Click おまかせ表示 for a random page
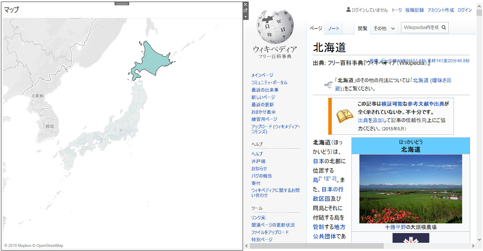 pyautogui.click(x=263, y=112)
